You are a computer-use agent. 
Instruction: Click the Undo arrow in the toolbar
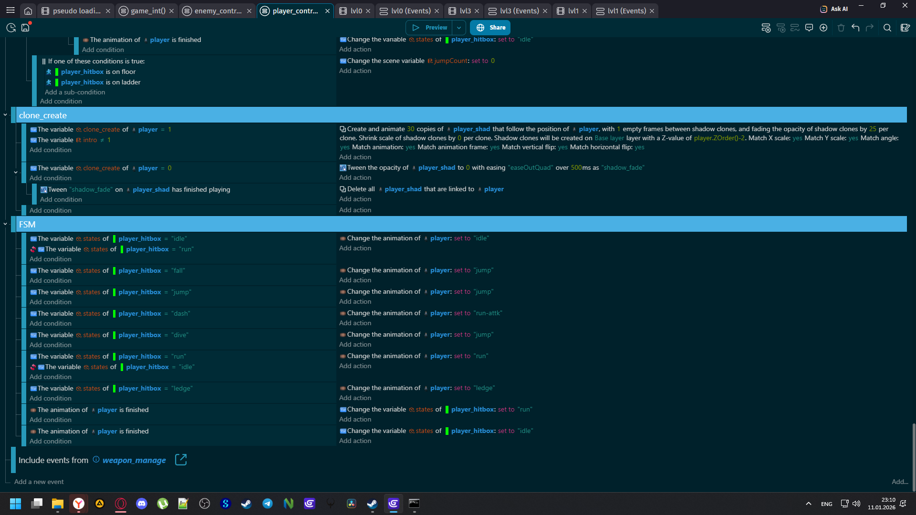click(x=855, y=28)
